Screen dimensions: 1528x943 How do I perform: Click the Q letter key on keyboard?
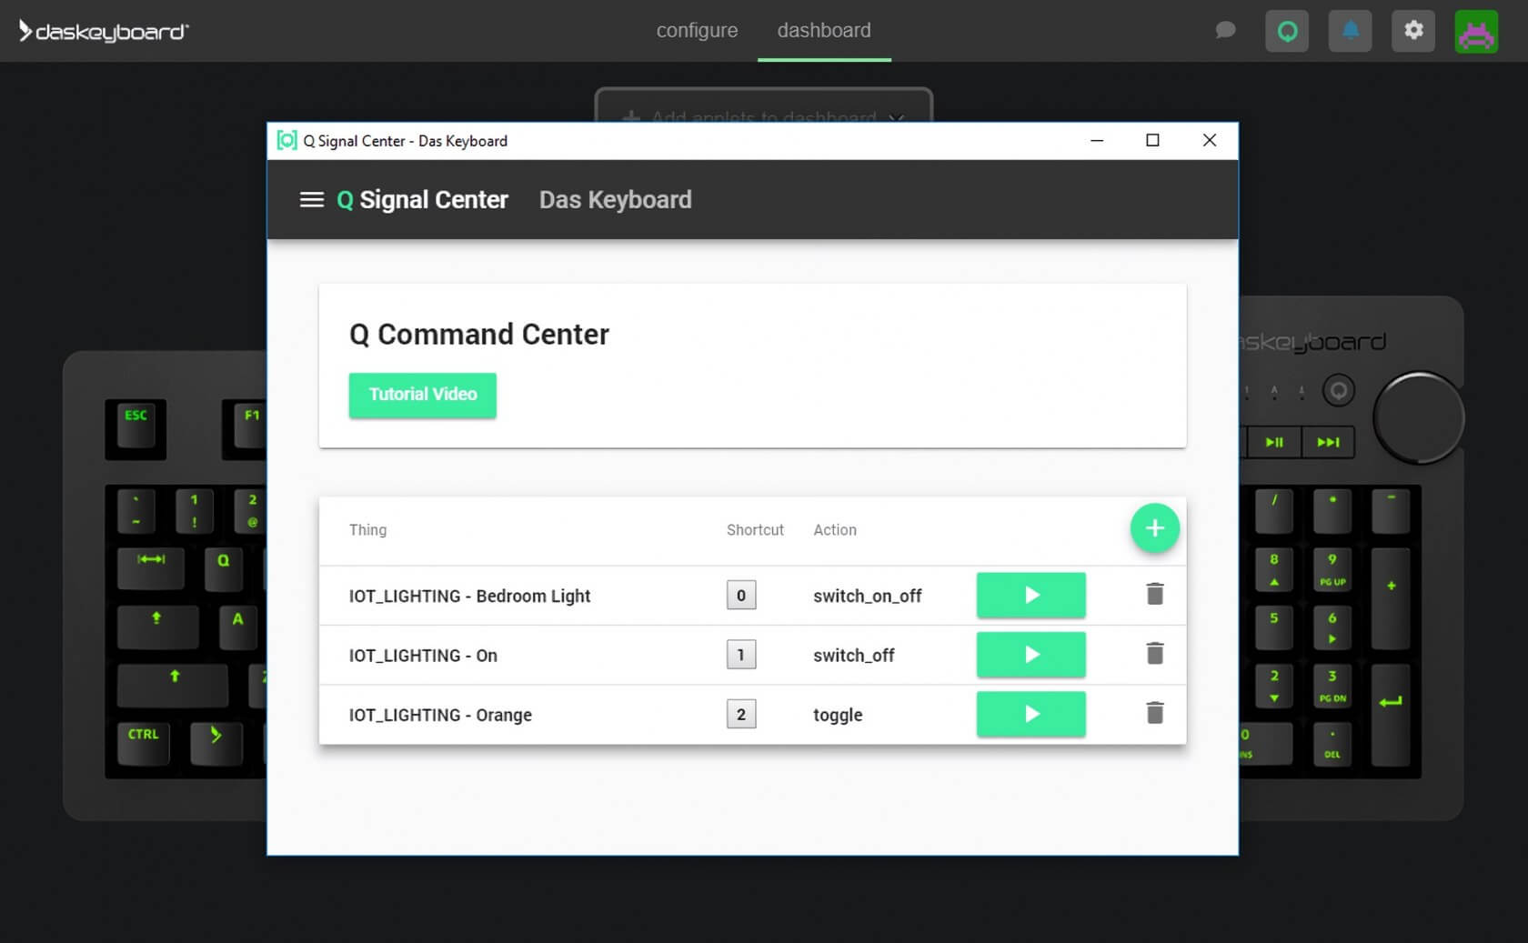[224, 570]
